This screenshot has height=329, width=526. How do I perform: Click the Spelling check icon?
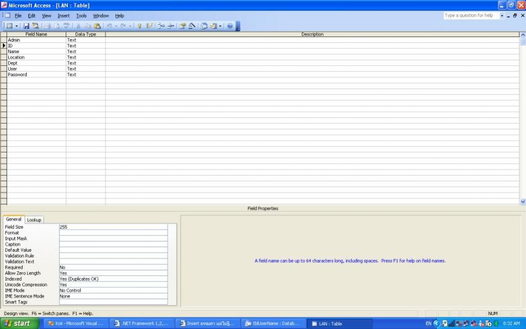coord(66,26)
